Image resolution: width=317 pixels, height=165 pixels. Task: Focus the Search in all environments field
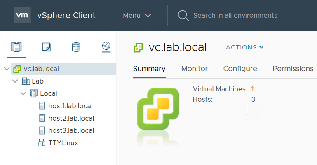coord(235,15)
